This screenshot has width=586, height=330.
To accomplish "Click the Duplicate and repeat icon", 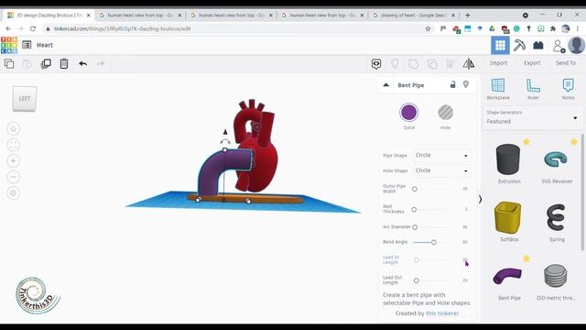I will [46, 63].
